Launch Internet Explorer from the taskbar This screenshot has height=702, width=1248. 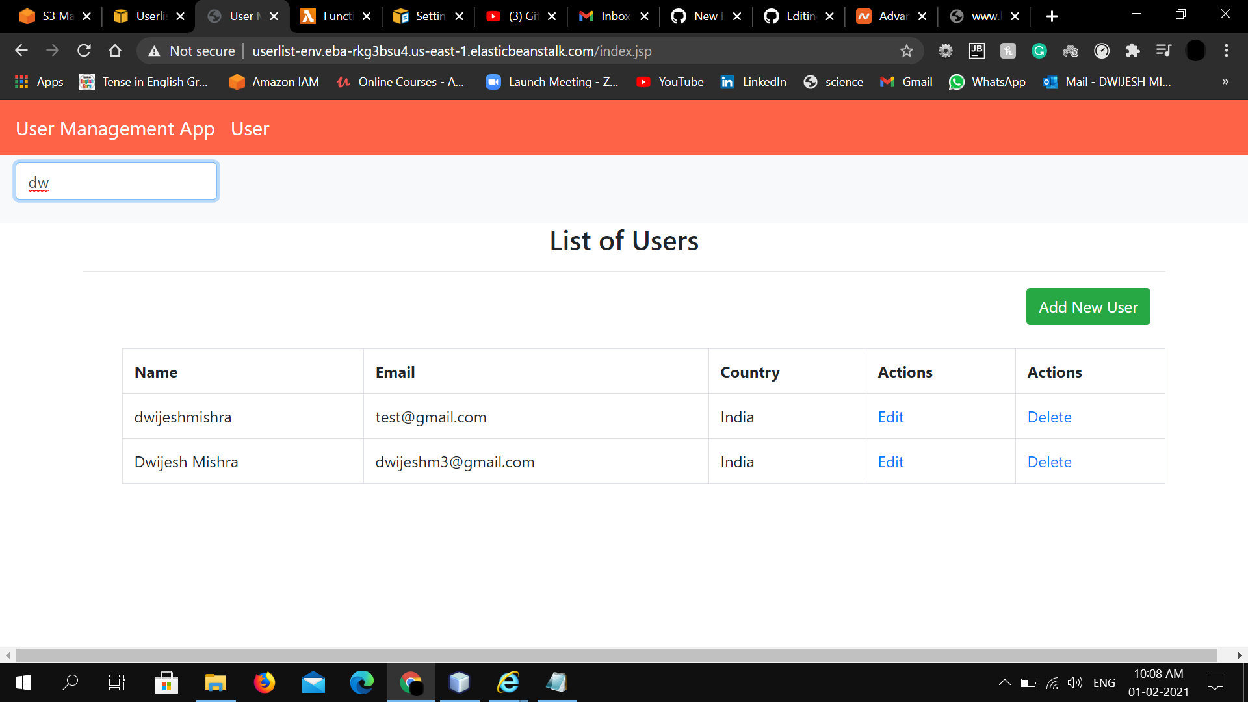point(508,682)
